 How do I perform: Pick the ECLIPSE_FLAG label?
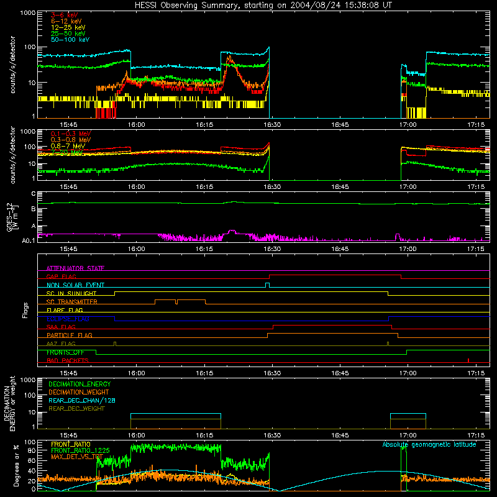[x=68, y=319]
